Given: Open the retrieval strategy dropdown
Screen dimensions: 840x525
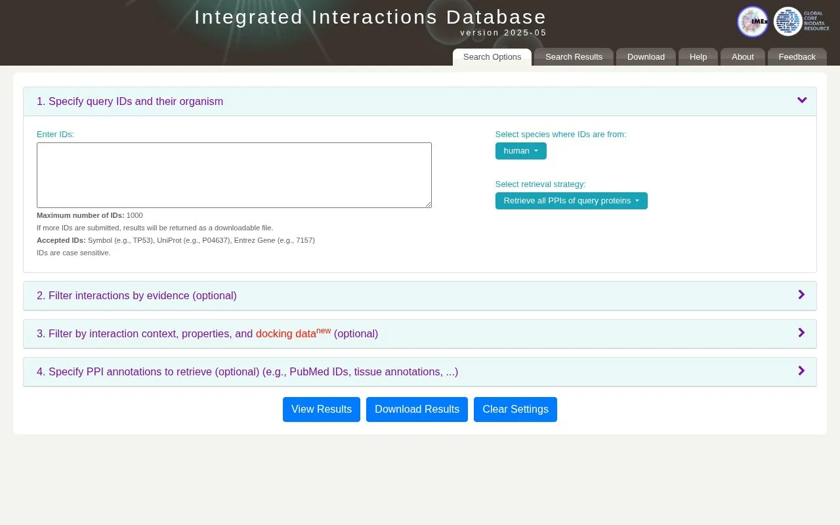Looking at the screenshot, I should [571, 201].
